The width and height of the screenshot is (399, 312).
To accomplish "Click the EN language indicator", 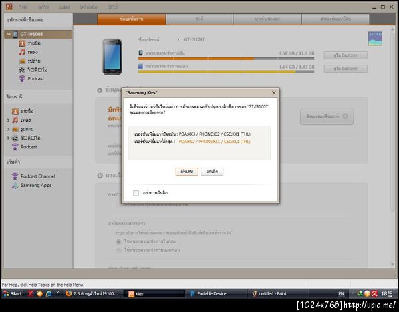I will tap(341, 294).
